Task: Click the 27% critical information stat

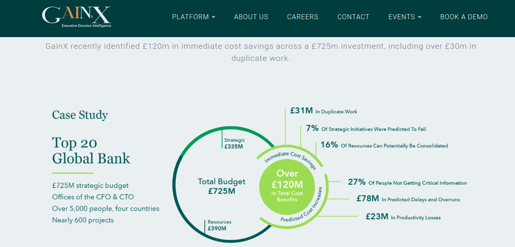Action: pos(407,182)
